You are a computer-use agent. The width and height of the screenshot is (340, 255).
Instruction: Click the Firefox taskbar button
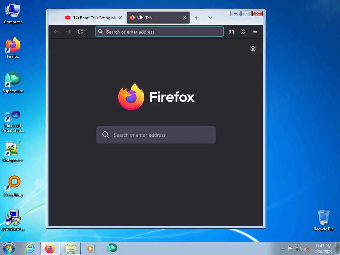50,248
